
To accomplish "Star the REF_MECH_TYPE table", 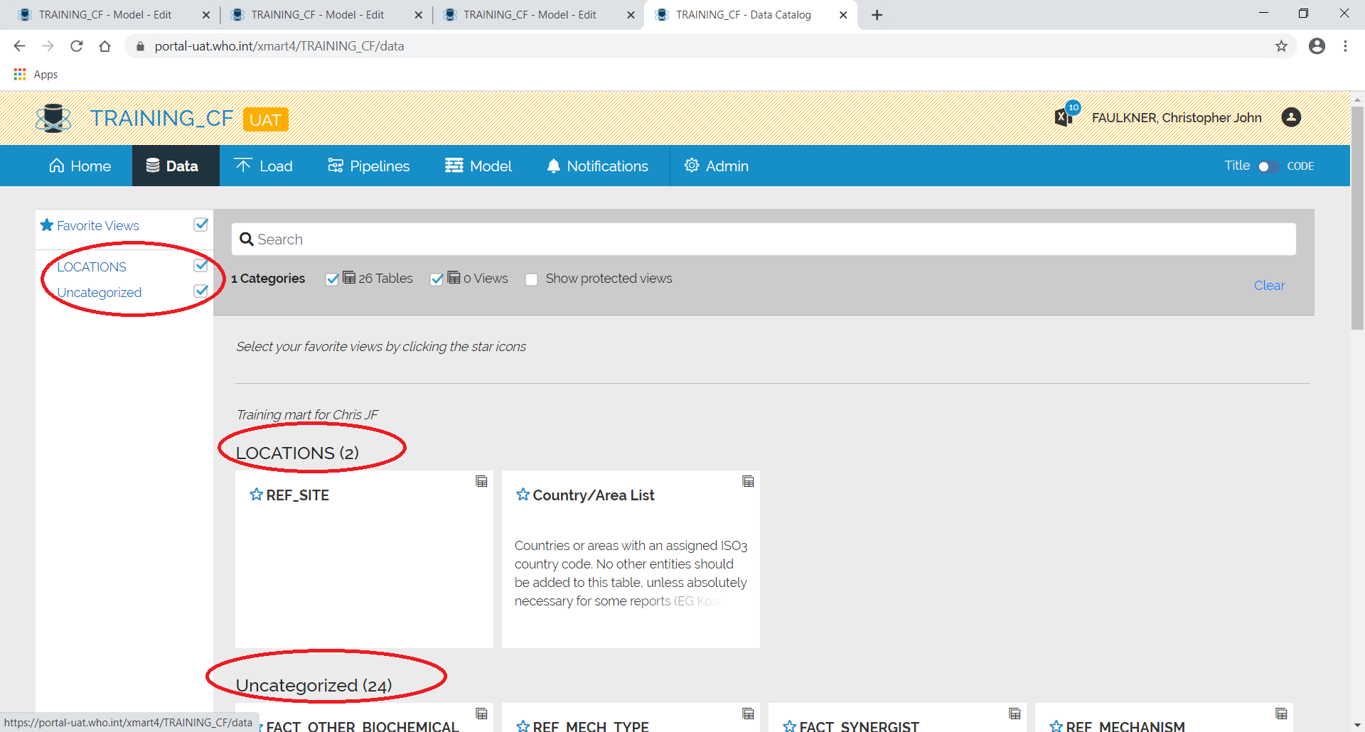I will (523, 726).
